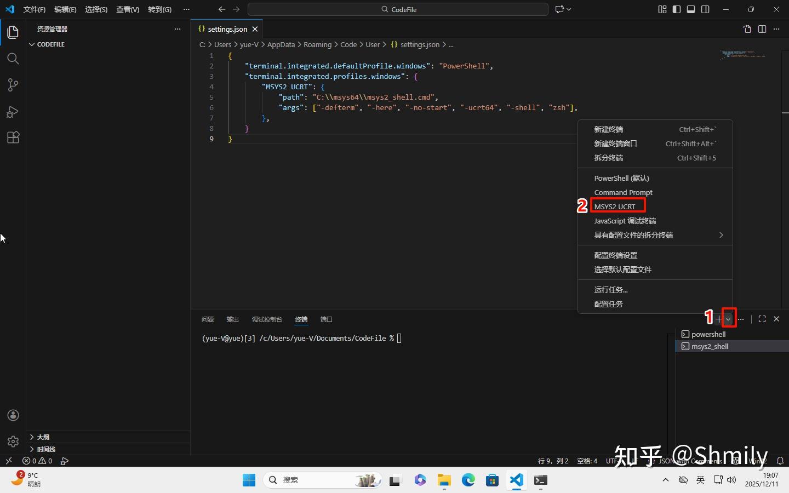
Task: Open the title bar overflow menu ellipsis
Action: coord(186,9)
